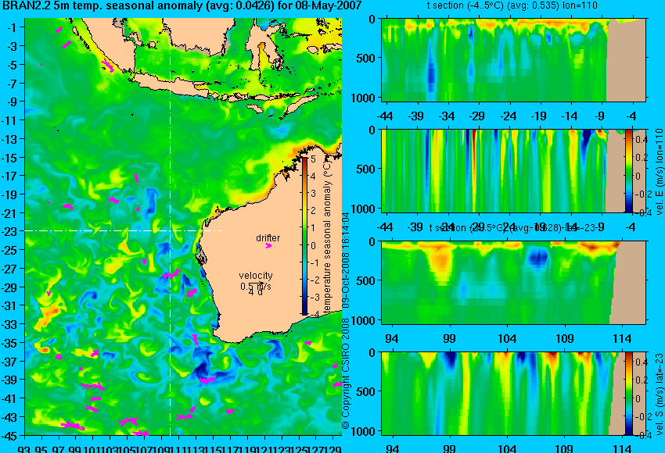Viewport: 665px width, 453px height.
Task: Click the '1000' depth tick of the top section plot
Action: coord(363,98)
